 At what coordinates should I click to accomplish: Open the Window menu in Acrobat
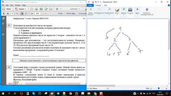(x=18, y=5)
